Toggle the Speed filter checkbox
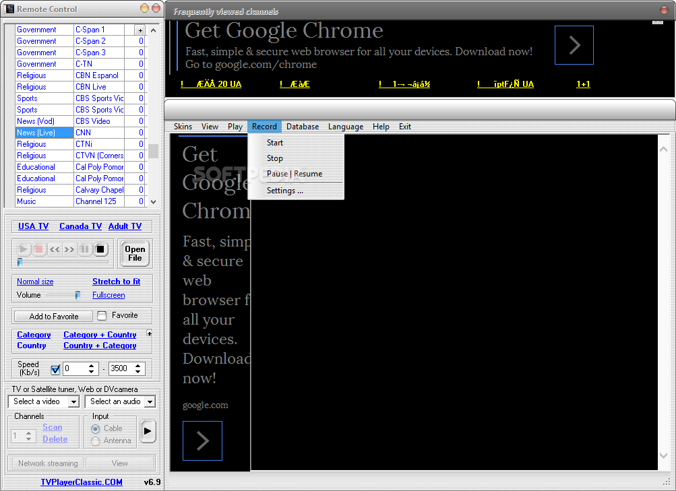 (x=55, y=369)
